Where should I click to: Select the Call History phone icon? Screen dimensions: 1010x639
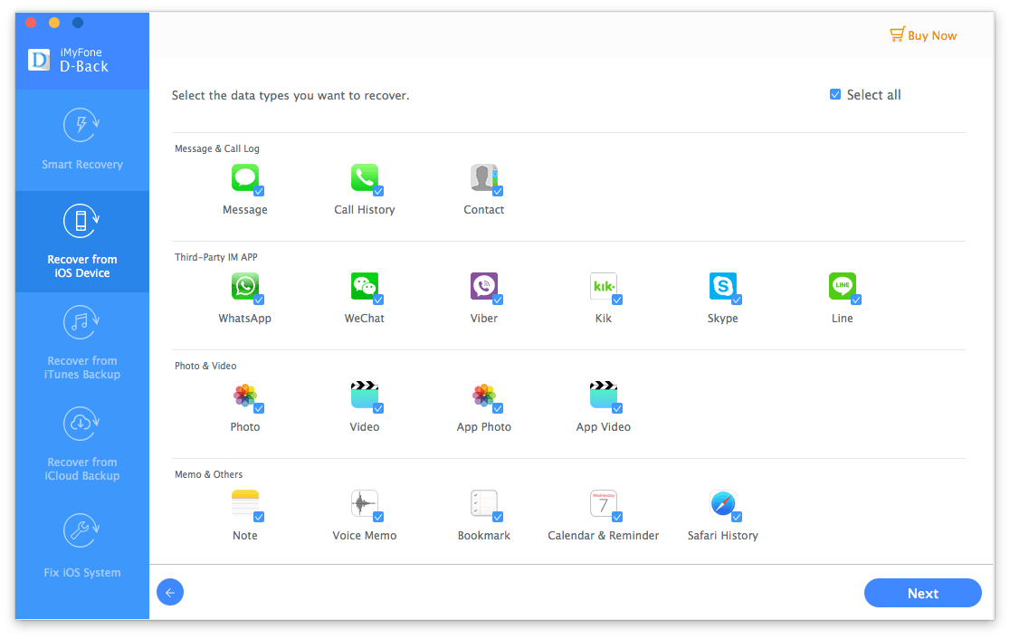coord(365,177)
